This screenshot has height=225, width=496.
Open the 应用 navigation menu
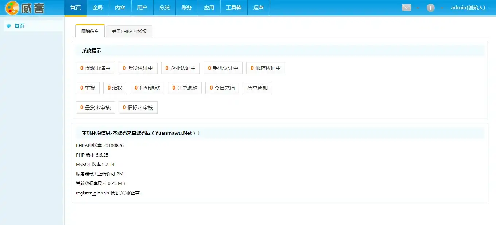[209, 8]
